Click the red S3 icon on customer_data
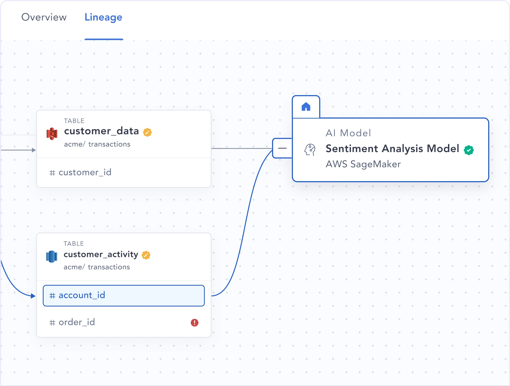Screen dimensions: 510x386 [52, 134]
